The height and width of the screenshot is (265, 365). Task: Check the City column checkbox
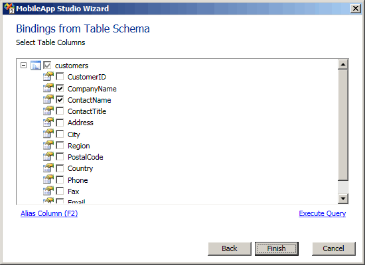pyautogui.click(x=60, y=134)
